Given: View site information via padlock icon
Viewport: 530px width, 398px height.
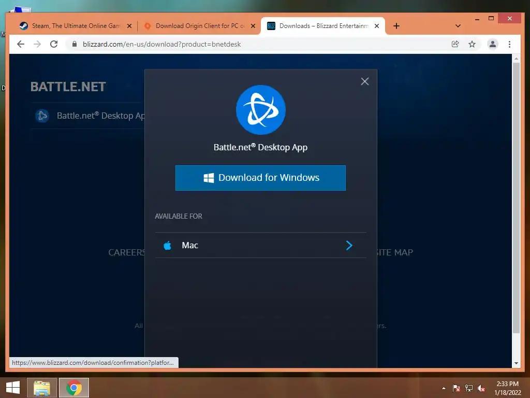Looking at the screenshot, I should click(75, 44).
